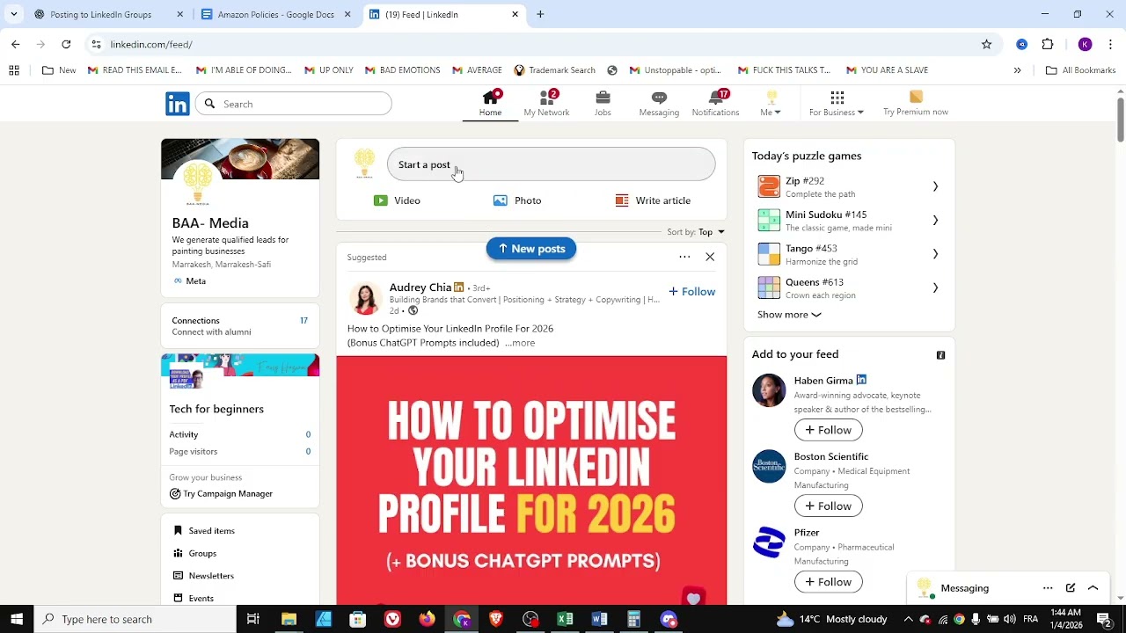Open Queens #613 puzzle

click(849, 288)
